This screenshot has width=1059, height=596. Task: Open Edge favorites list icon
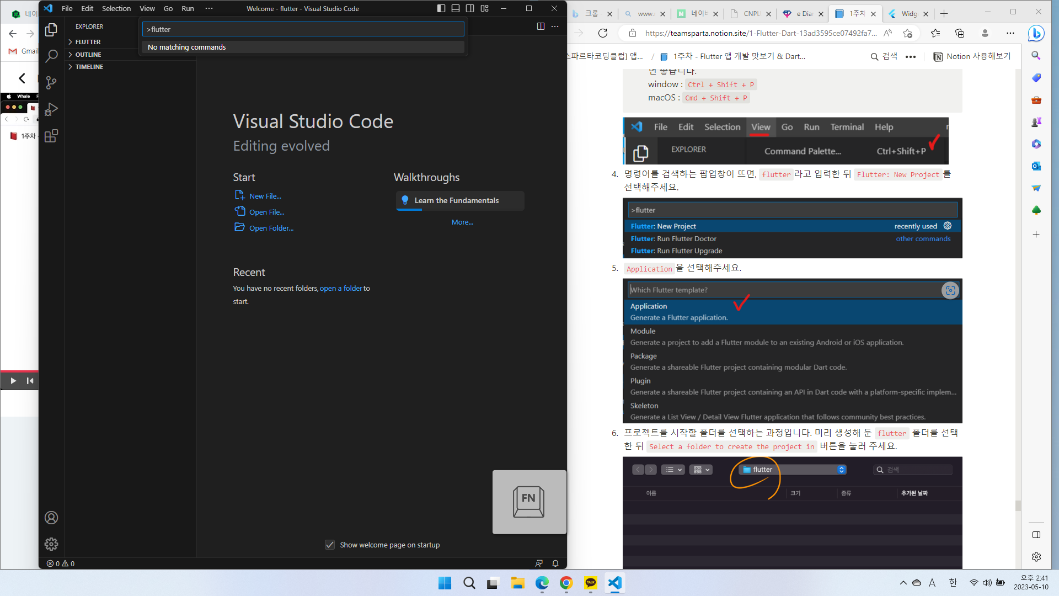pos(935,33)
